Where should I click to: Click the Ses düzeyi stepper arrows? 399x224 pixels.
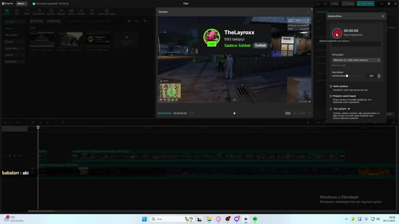pos(379,76)
